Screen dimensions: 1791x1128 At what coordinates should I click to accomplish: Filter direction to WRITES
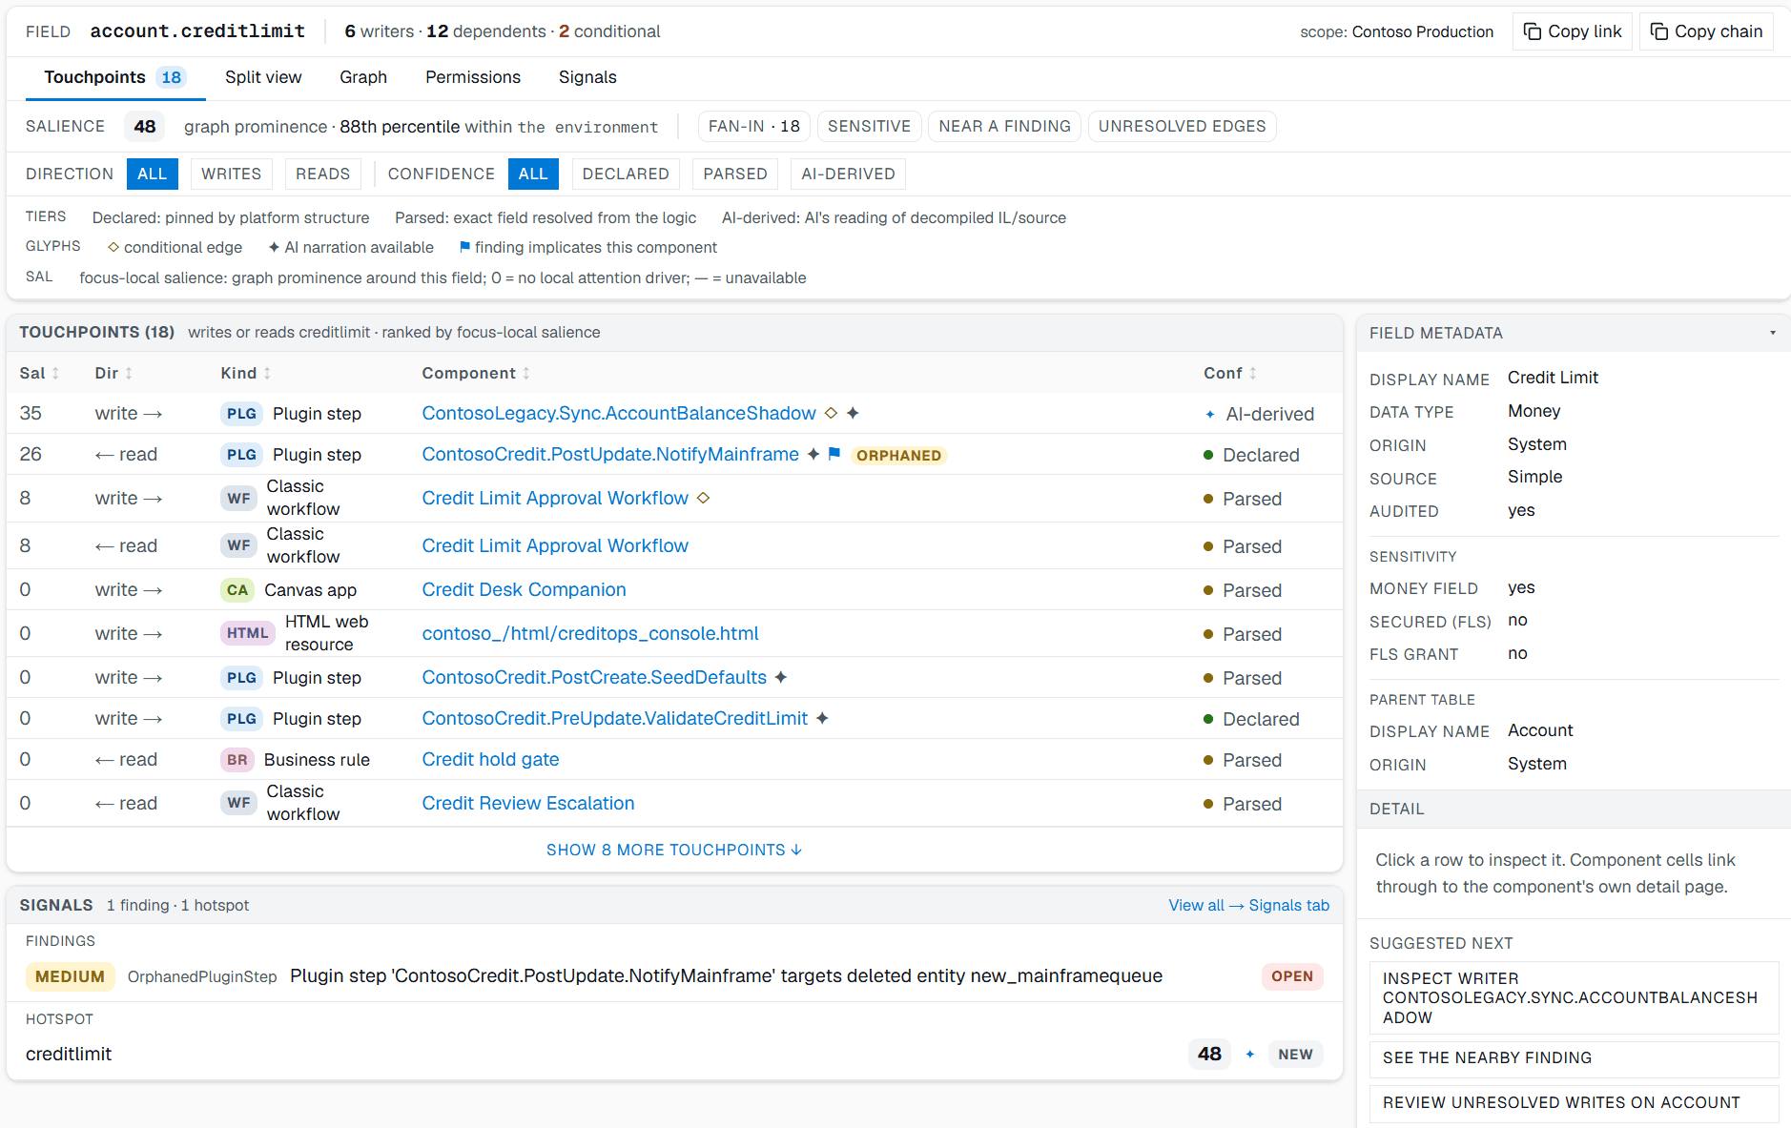(232, 174)
